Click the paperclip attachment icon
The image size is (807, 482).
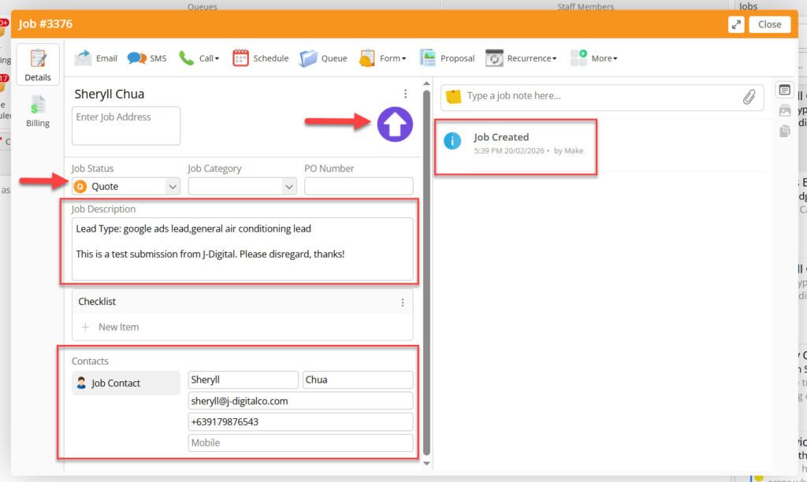pyautogui.click(x=749, y=97)
